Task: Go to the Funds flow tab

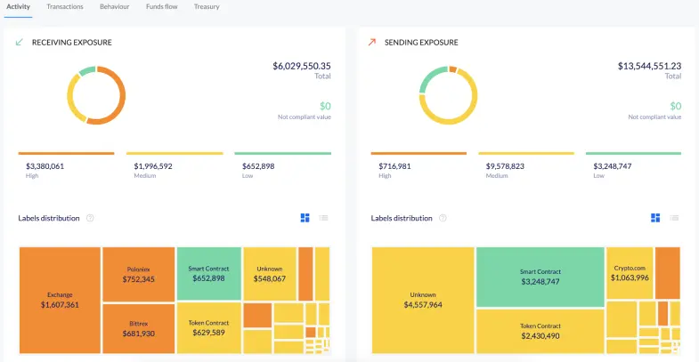Action: [162, 7]
